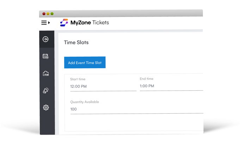
Task: Click the yellow minimize window button
Action: click(x=48, y=14)
